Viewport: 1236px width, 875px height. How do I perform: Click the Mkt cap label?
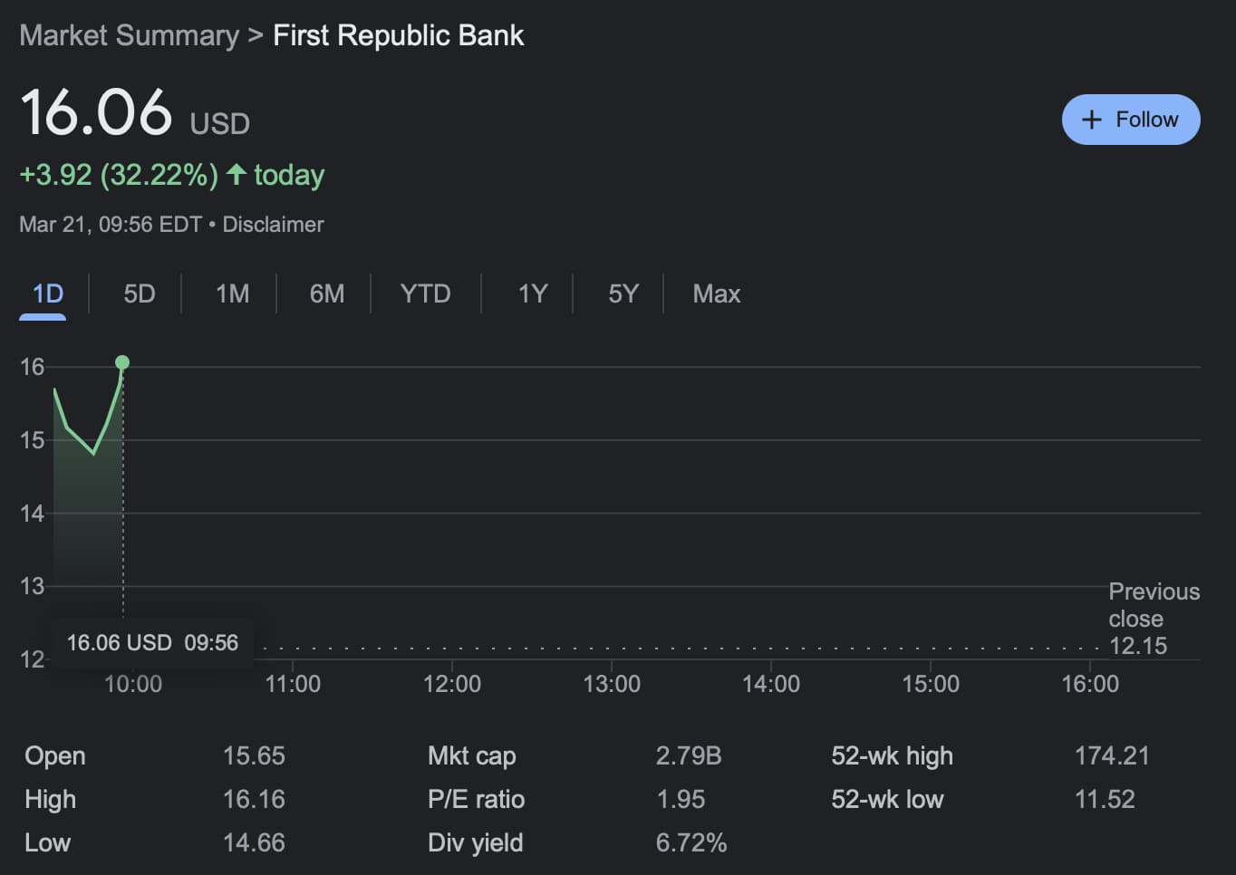(x=471, y=755)
